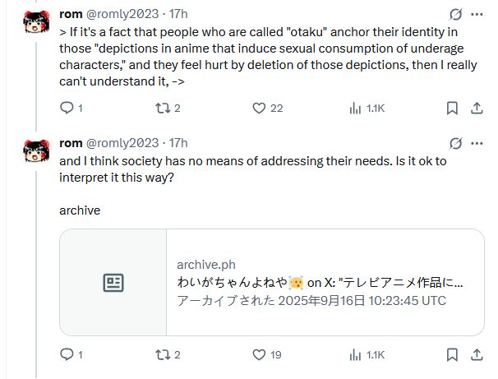
Task: Open more options menu on first tweet
Action: pos(477,15)
